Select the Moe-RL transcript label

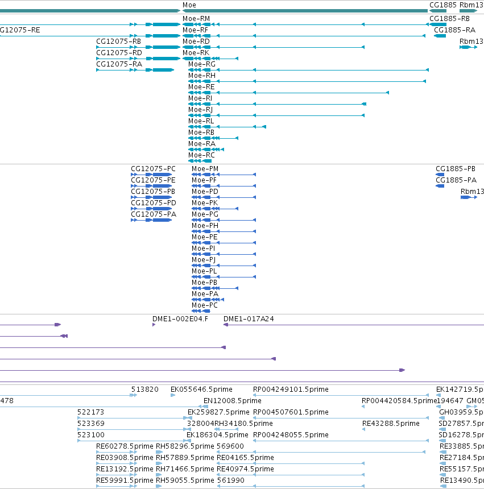click(201, 121)
